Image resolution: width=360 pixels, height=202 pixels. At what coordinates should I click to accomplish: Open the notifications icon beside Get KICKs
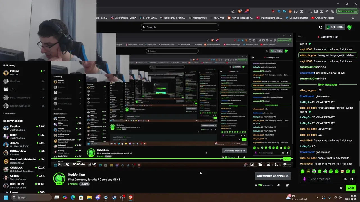click(321, 27)
